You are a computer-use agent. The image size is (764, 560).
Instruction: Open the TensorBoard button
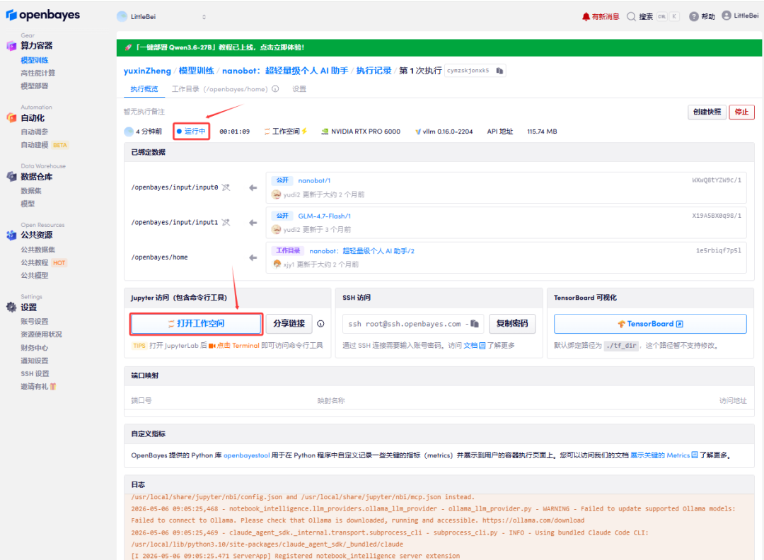point(650,324)
